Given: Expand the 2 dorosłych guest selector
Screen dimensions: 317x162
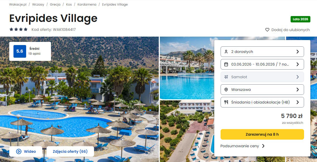Looking at the screenshot, I should point(262,52).
